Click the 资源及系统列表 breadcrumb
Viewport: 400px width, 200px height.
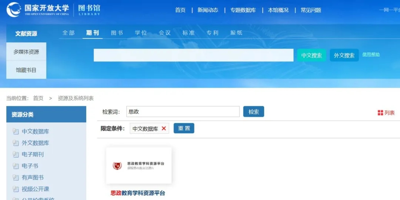click(x=76, y=98)
